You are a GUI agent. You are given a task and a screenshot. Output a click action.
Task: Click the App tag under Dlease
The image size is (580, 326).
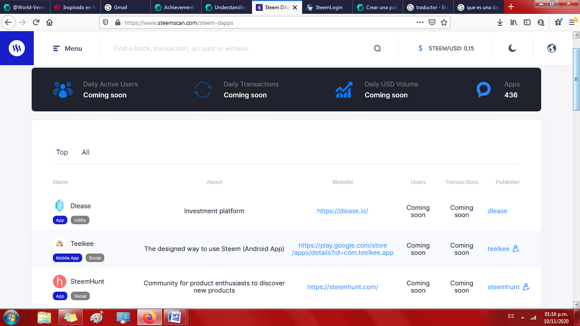coord(60,220)
